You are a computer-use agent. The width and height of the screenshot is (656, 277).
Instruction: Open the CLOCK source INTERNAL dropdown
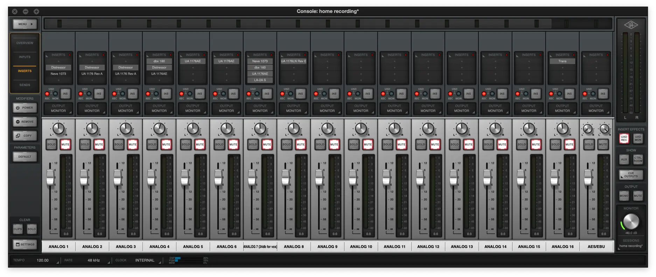point(145,261)
